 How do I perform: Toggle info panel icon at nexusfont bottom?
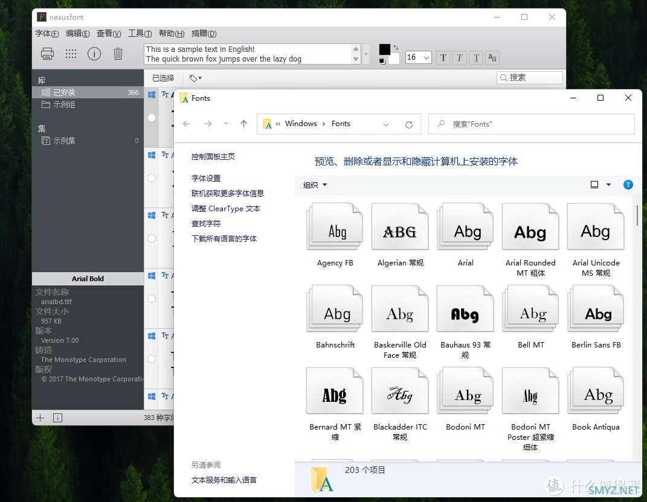[58, 418]
